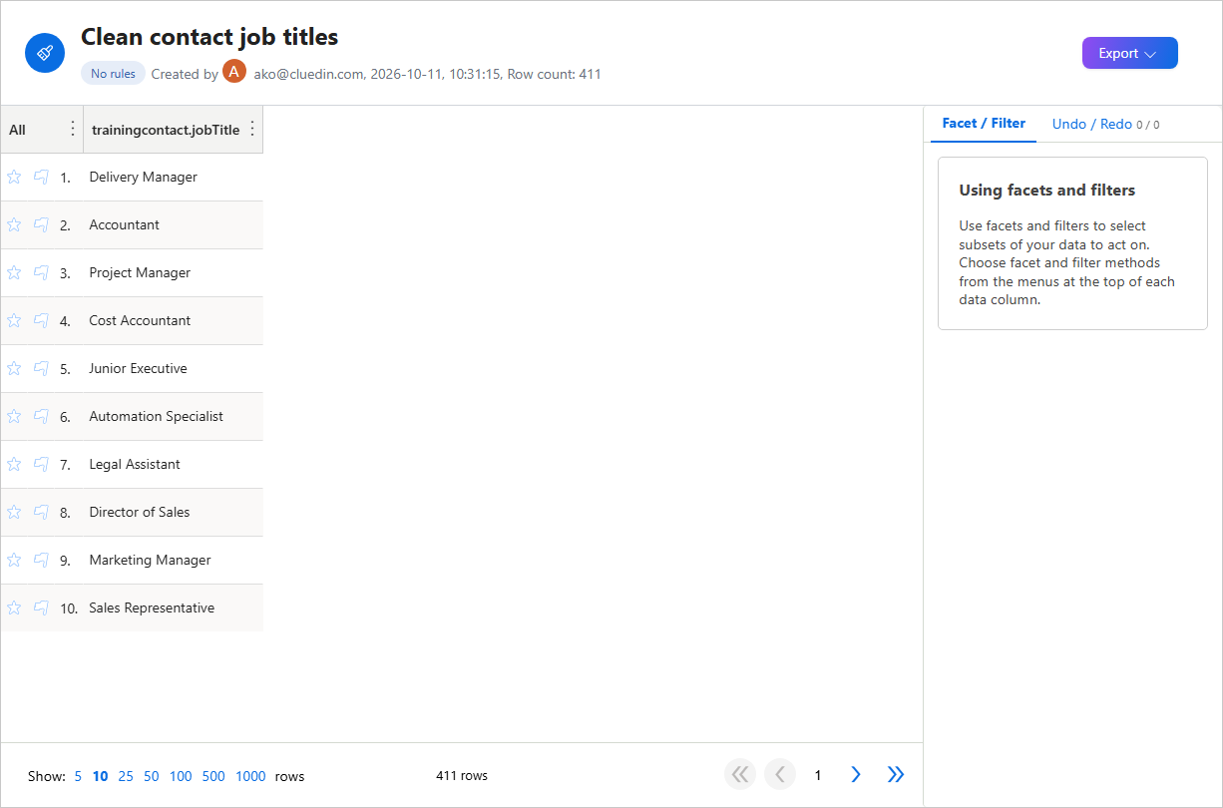The height and width of the screenshot is (808, 1223).
Task: Open the All column menu
Action: (72, 129)
